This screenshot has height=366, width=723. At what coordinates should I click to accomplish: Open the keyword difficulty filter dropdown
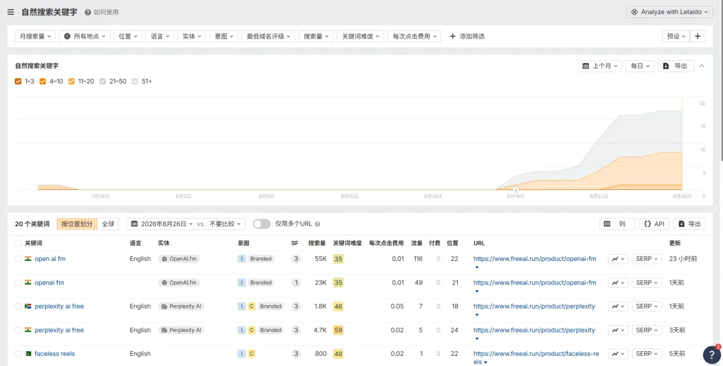tap(361, 36)
